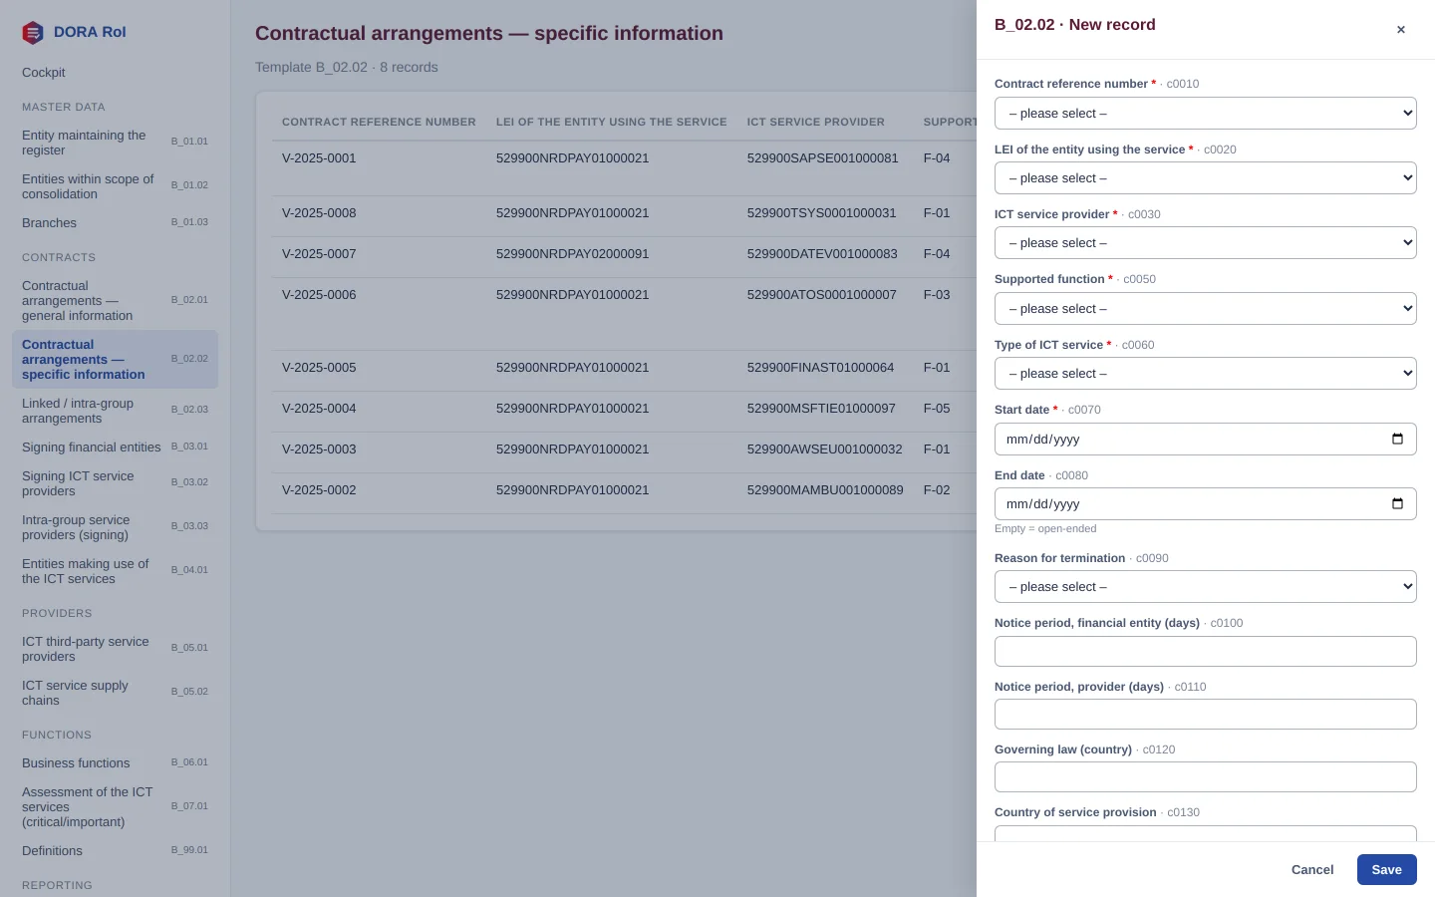
Task: Select row V-2025-0008
Action: [x=624, y=216]
